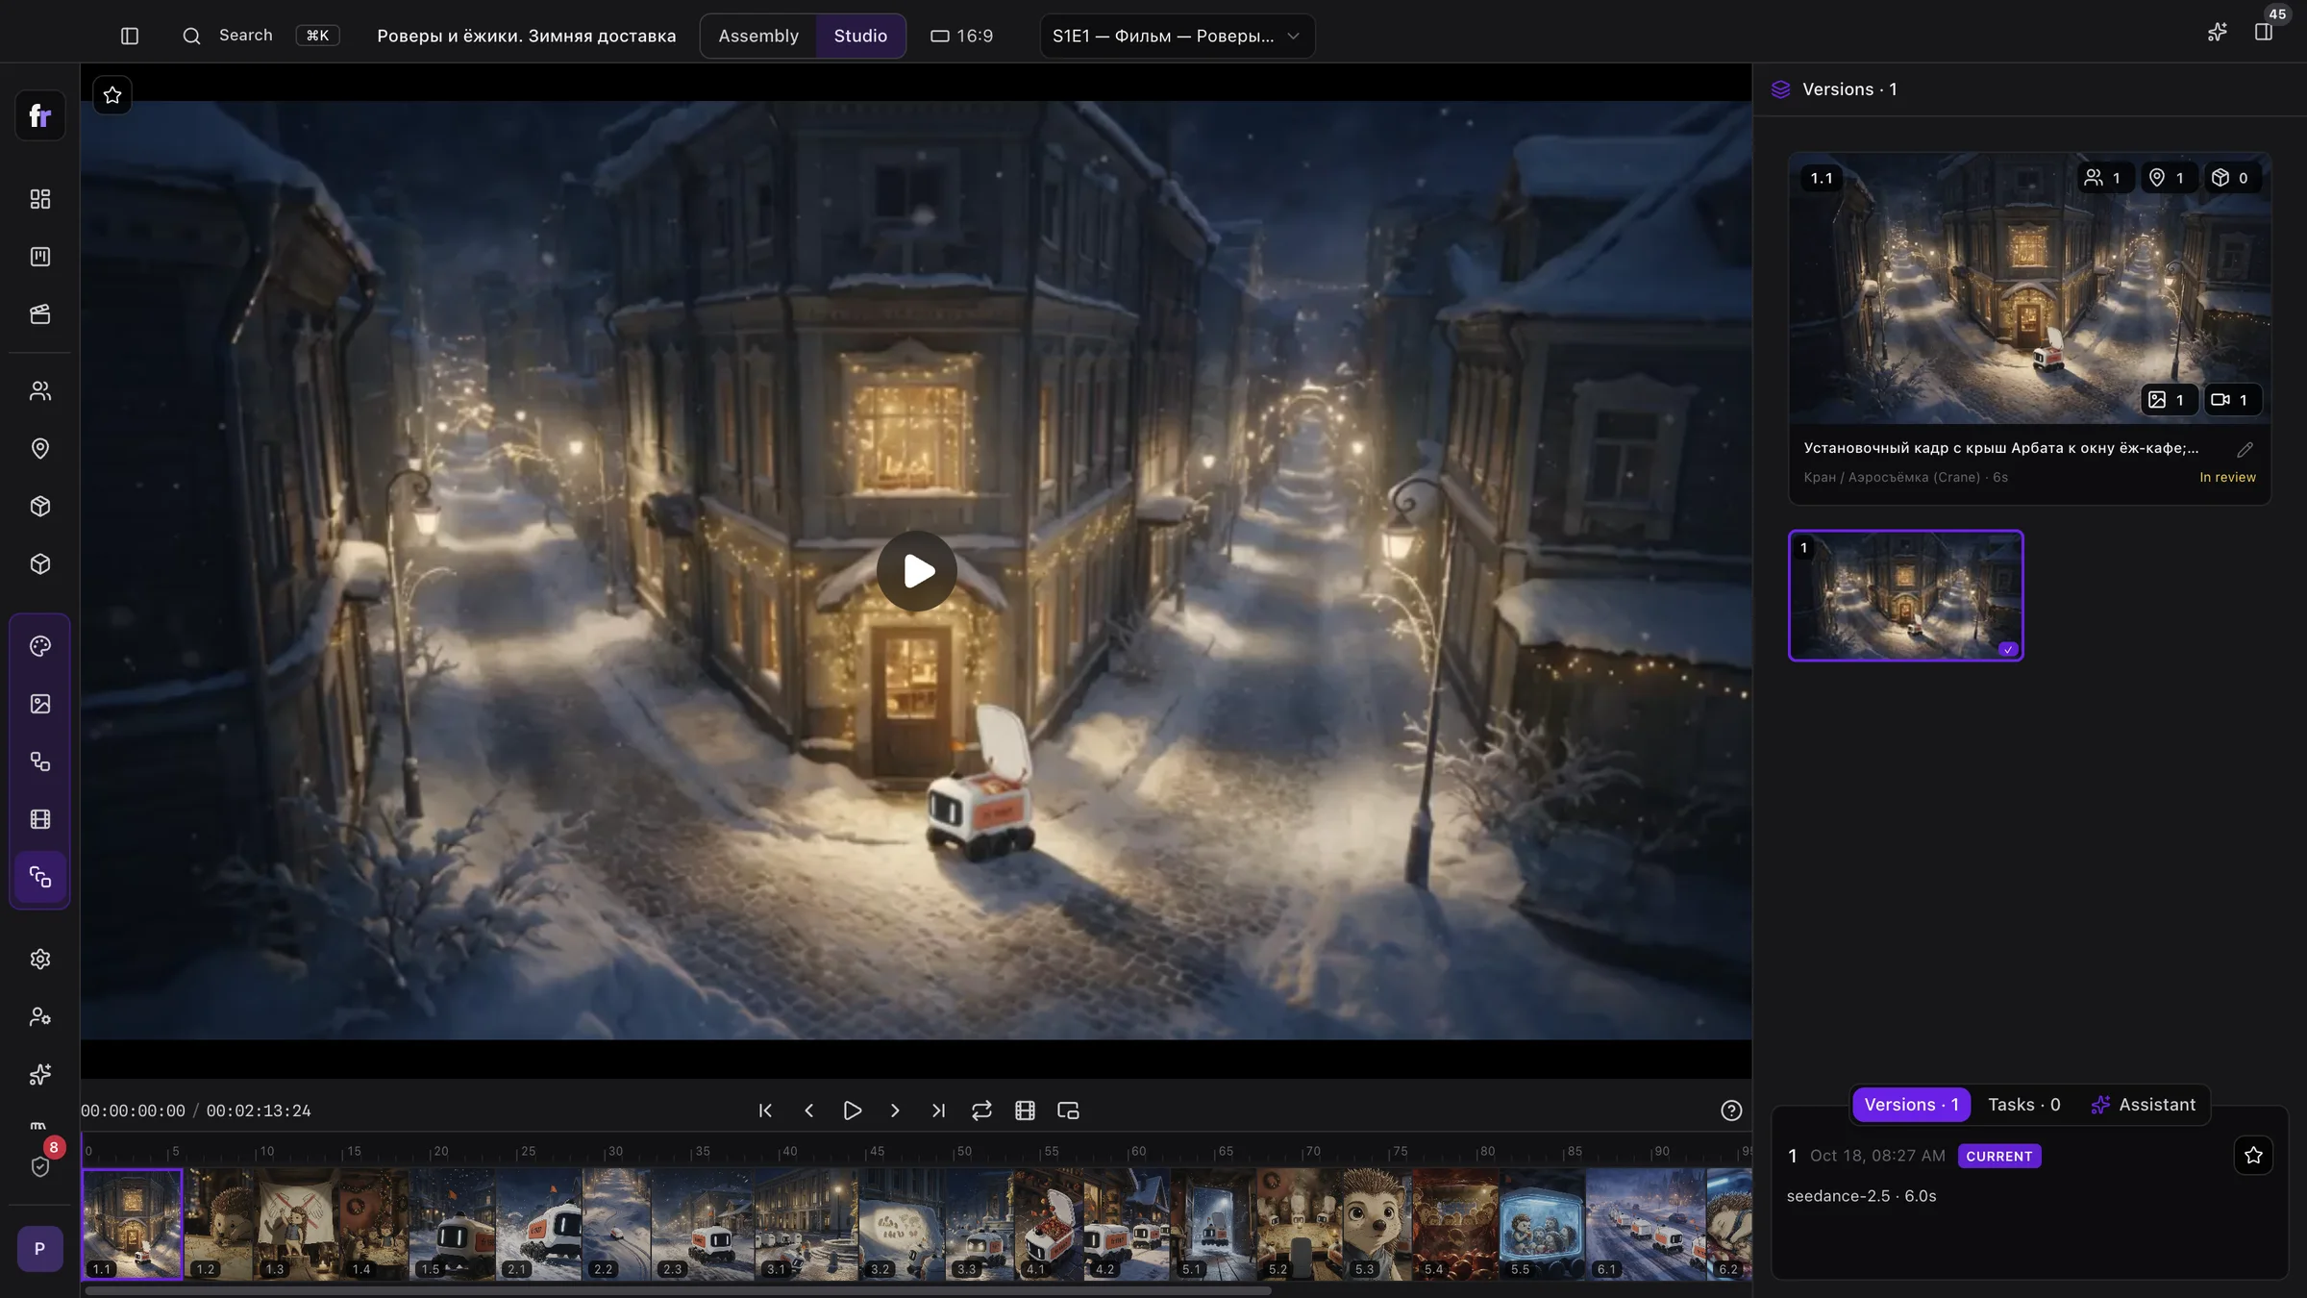The width and height of the screenshot is (2307, 1298).
Task: Open the P user avatar
Action: click(x=39, y=1249)
